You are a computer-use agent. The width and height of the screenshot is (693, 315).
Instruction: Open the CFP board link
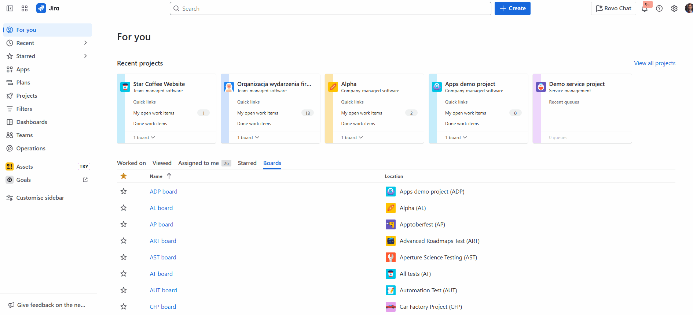(163, 307)
